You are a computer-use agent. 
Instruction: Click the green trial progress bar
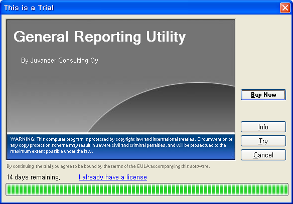click(x=147, y=189)
